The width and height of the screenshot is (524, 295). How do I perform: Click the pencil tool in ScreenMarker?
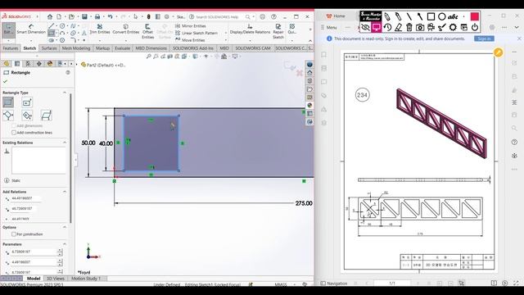[387, 16]
